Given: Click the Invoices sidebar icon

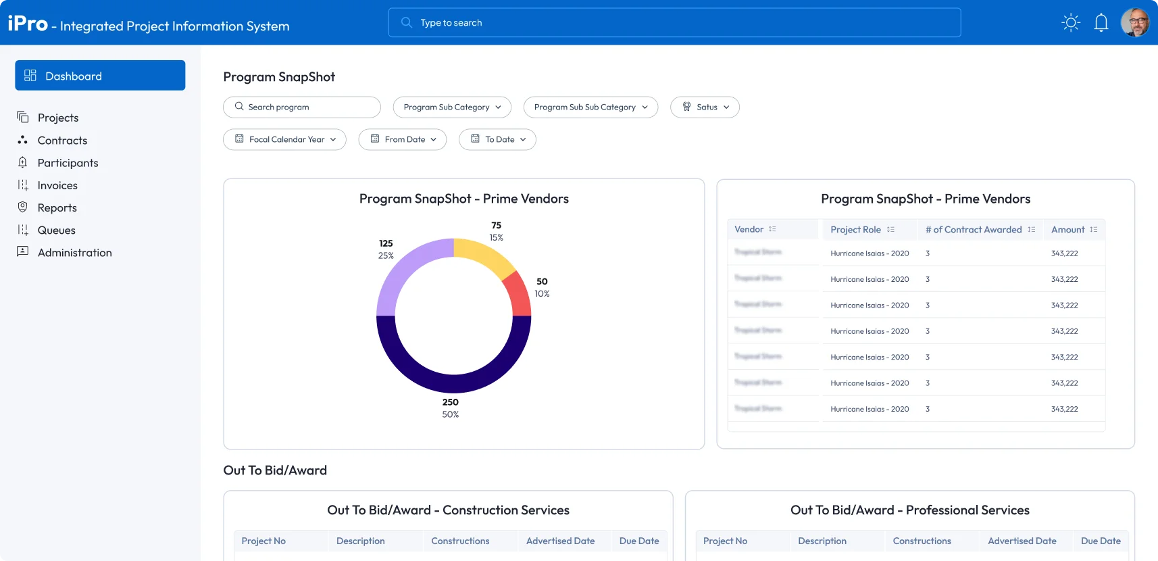Looking at the screenshot, I should coord(23,185).
